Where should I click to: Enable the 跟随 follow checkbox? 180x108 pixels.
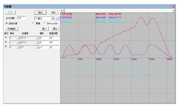click(34, 23)
